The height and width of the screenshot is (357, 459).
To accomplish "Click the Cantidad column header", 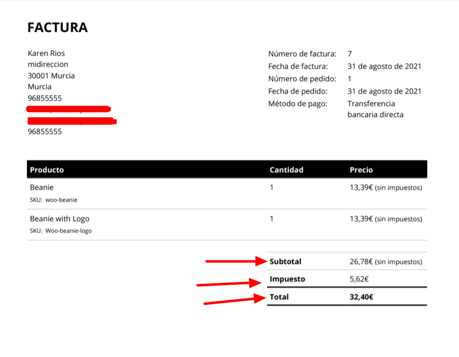I will (286, 170).
